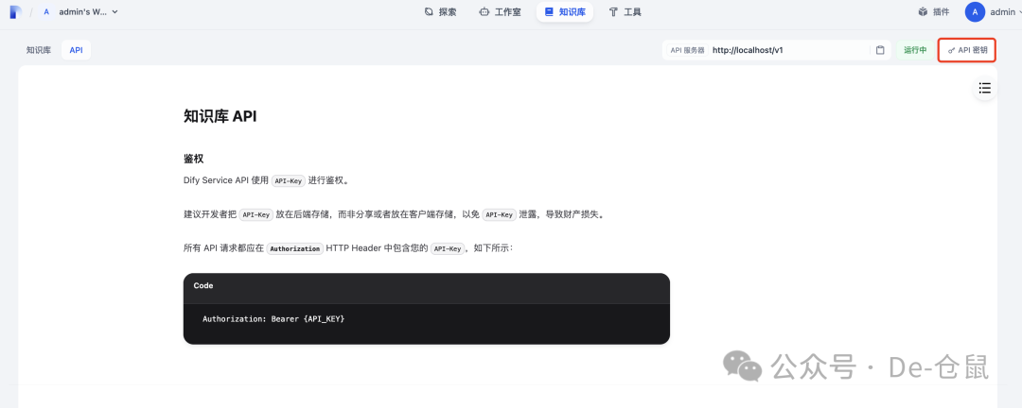Click the 知识库 API heading
Viewport: 1022px width, 408px height.
pyautogui.click(x=220, y=116)
